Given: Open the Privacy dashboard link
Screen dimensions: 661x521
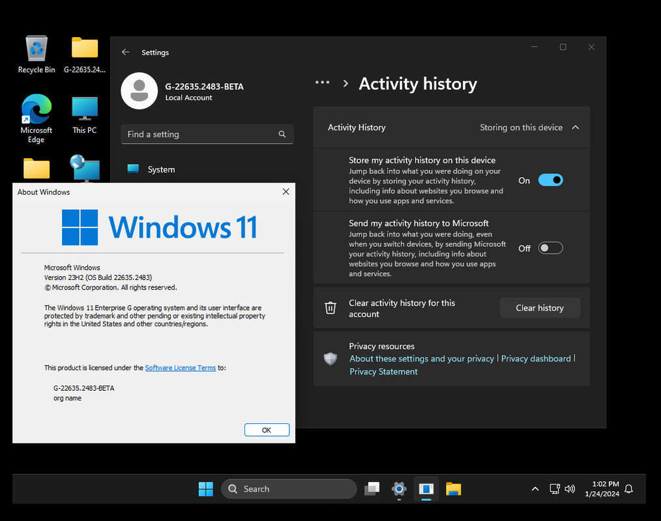Looking at the screenshot, I should [x=536, y=358].
